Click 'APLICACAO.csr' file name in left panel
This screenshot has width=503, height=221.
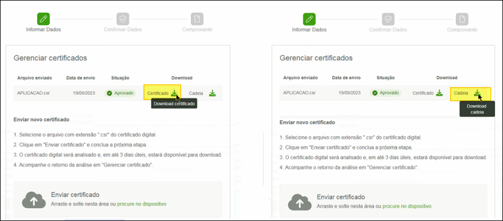coord(33,93)
